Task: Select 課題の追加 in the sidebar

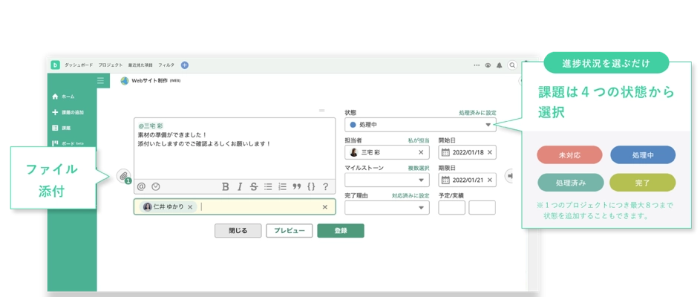Action: point(68,113)
